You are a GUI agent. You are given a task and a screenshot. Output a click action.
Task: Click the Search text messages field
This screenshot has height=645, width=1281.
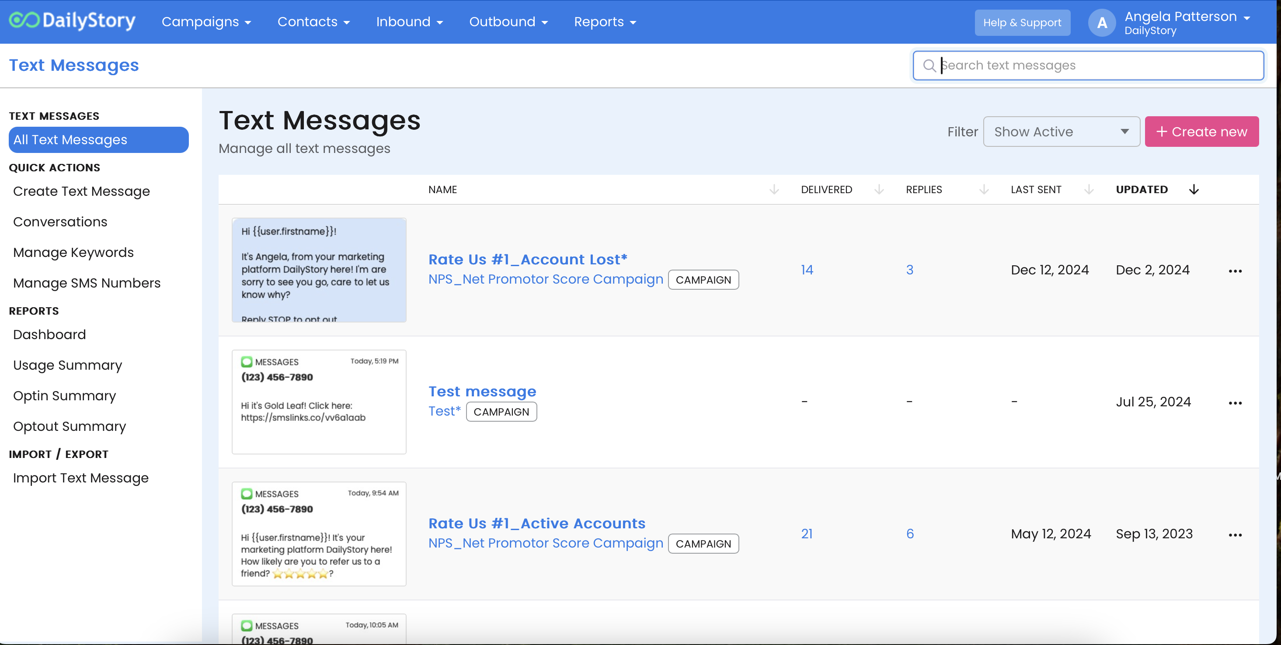(1088, 65)
